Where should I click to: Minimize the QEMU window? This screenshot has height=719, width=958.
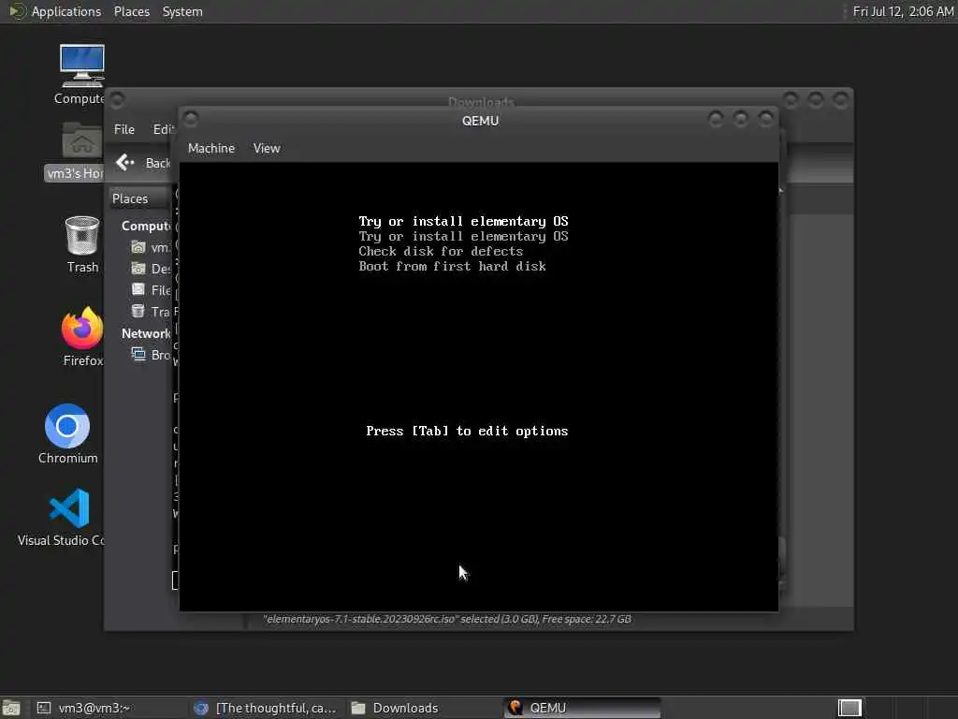[716, 118]
